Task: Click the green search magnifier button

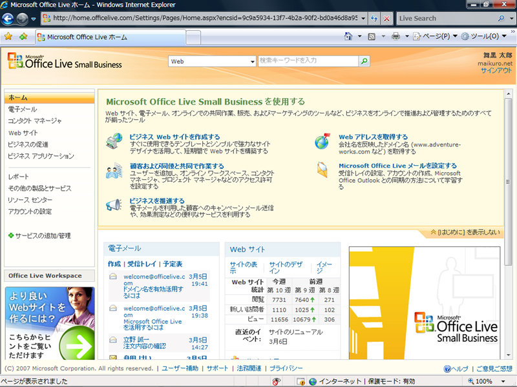Action: (364, 61)
